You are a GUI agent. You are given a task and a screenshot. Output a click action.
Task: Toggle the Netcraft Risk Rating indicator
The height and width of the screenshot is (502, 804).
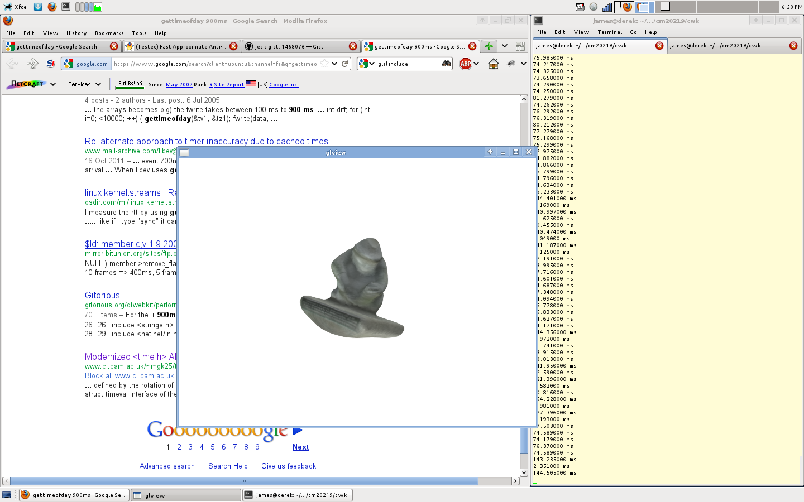click(130, 84)
